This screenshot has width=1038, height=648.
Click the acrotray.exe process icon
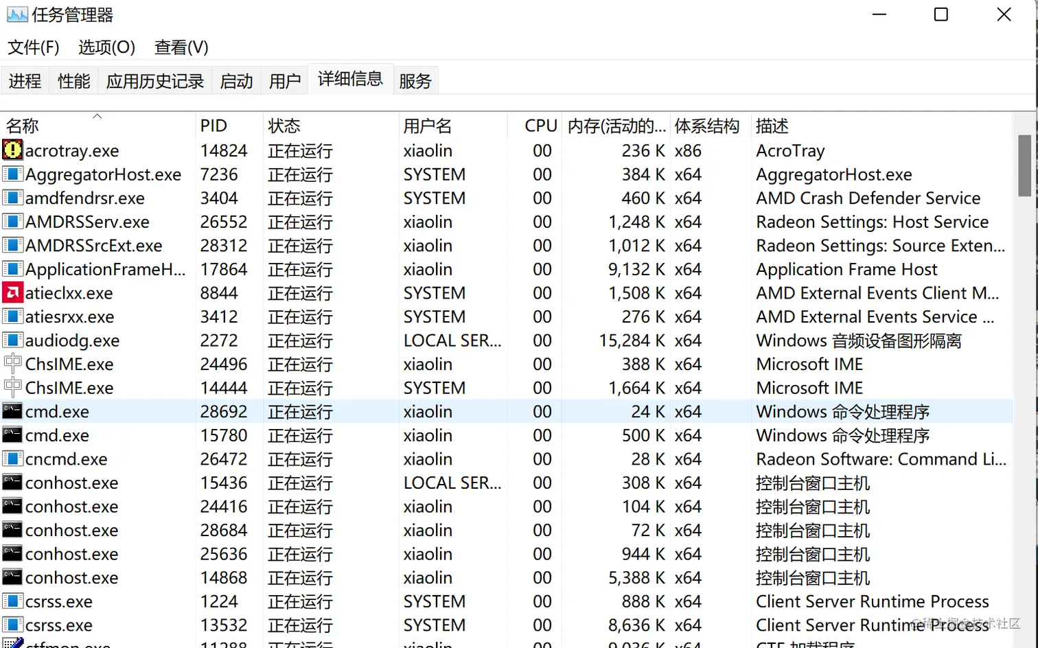[x=12, y=150]
